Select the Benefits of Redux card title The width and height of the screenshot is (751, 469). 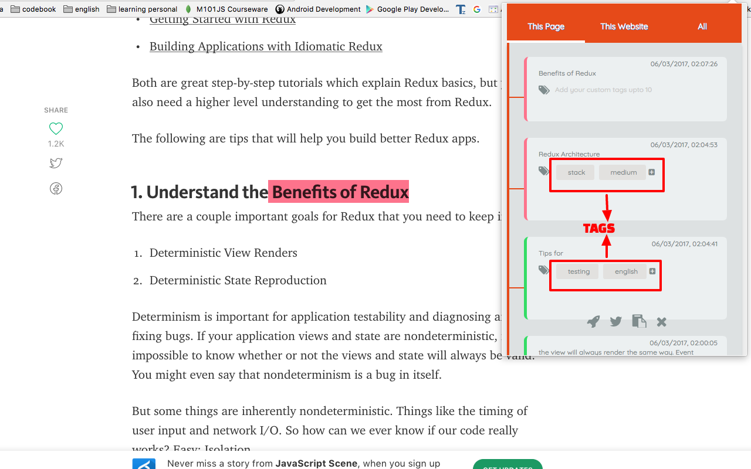click(567, 73)
